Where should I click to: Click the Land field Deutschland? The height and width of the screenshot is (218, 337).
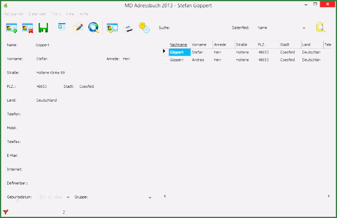[93, 100]
